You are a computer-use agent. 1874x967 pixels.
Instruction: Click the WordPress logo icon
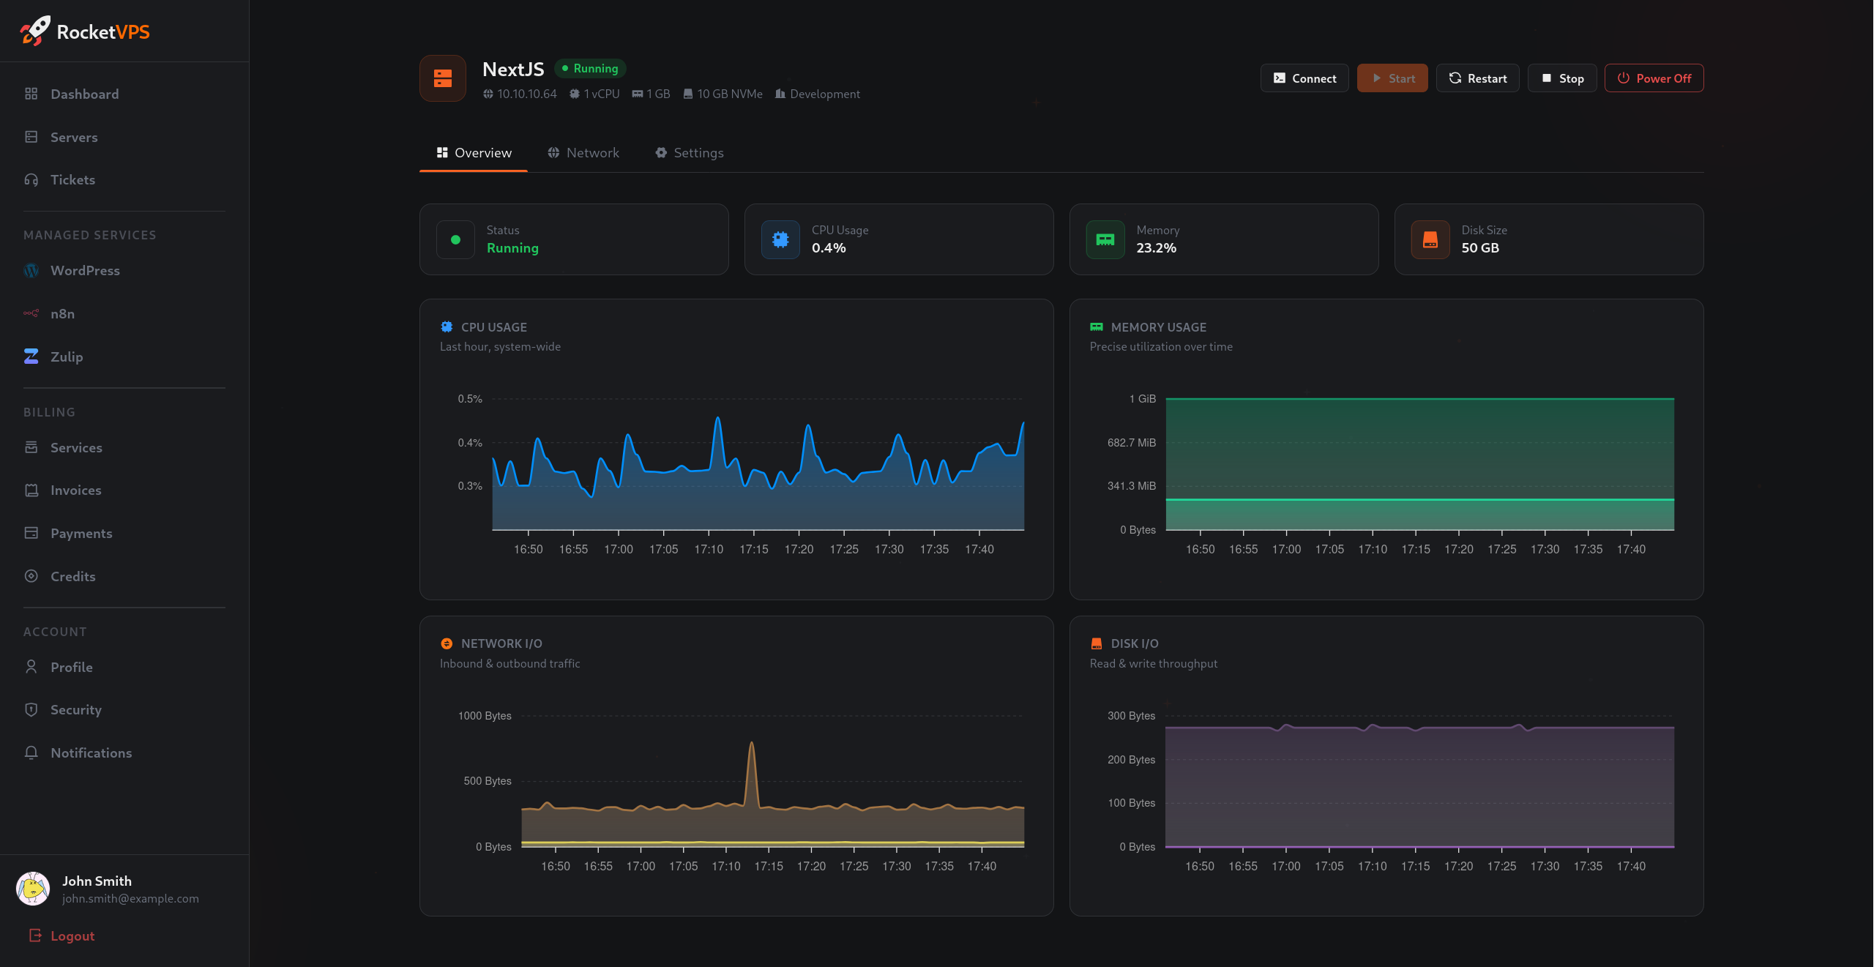31,270
